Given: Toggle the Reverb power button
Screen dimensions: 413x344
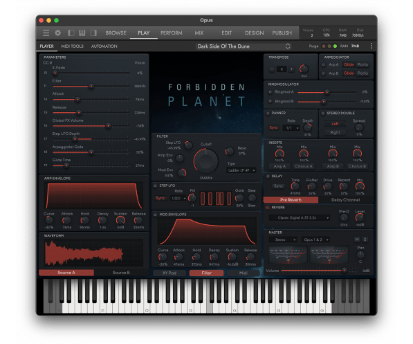Looking at the screenshot, I should click(268, 208).
